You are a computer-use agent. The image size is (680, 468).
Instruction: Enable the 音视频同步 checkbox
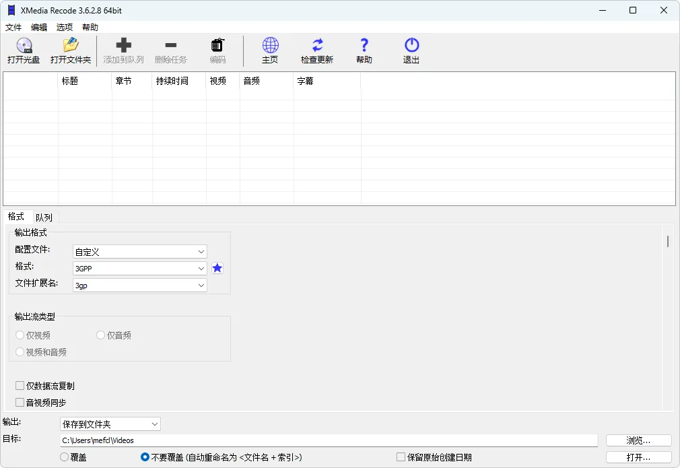[20, 403]
